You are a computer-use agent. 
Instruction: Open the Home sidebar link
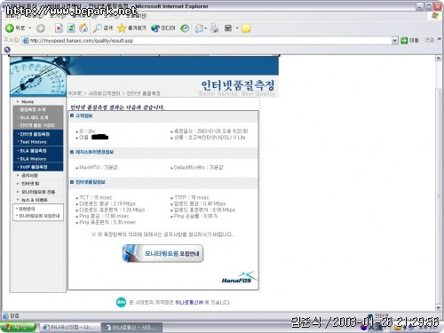(28, 102)
